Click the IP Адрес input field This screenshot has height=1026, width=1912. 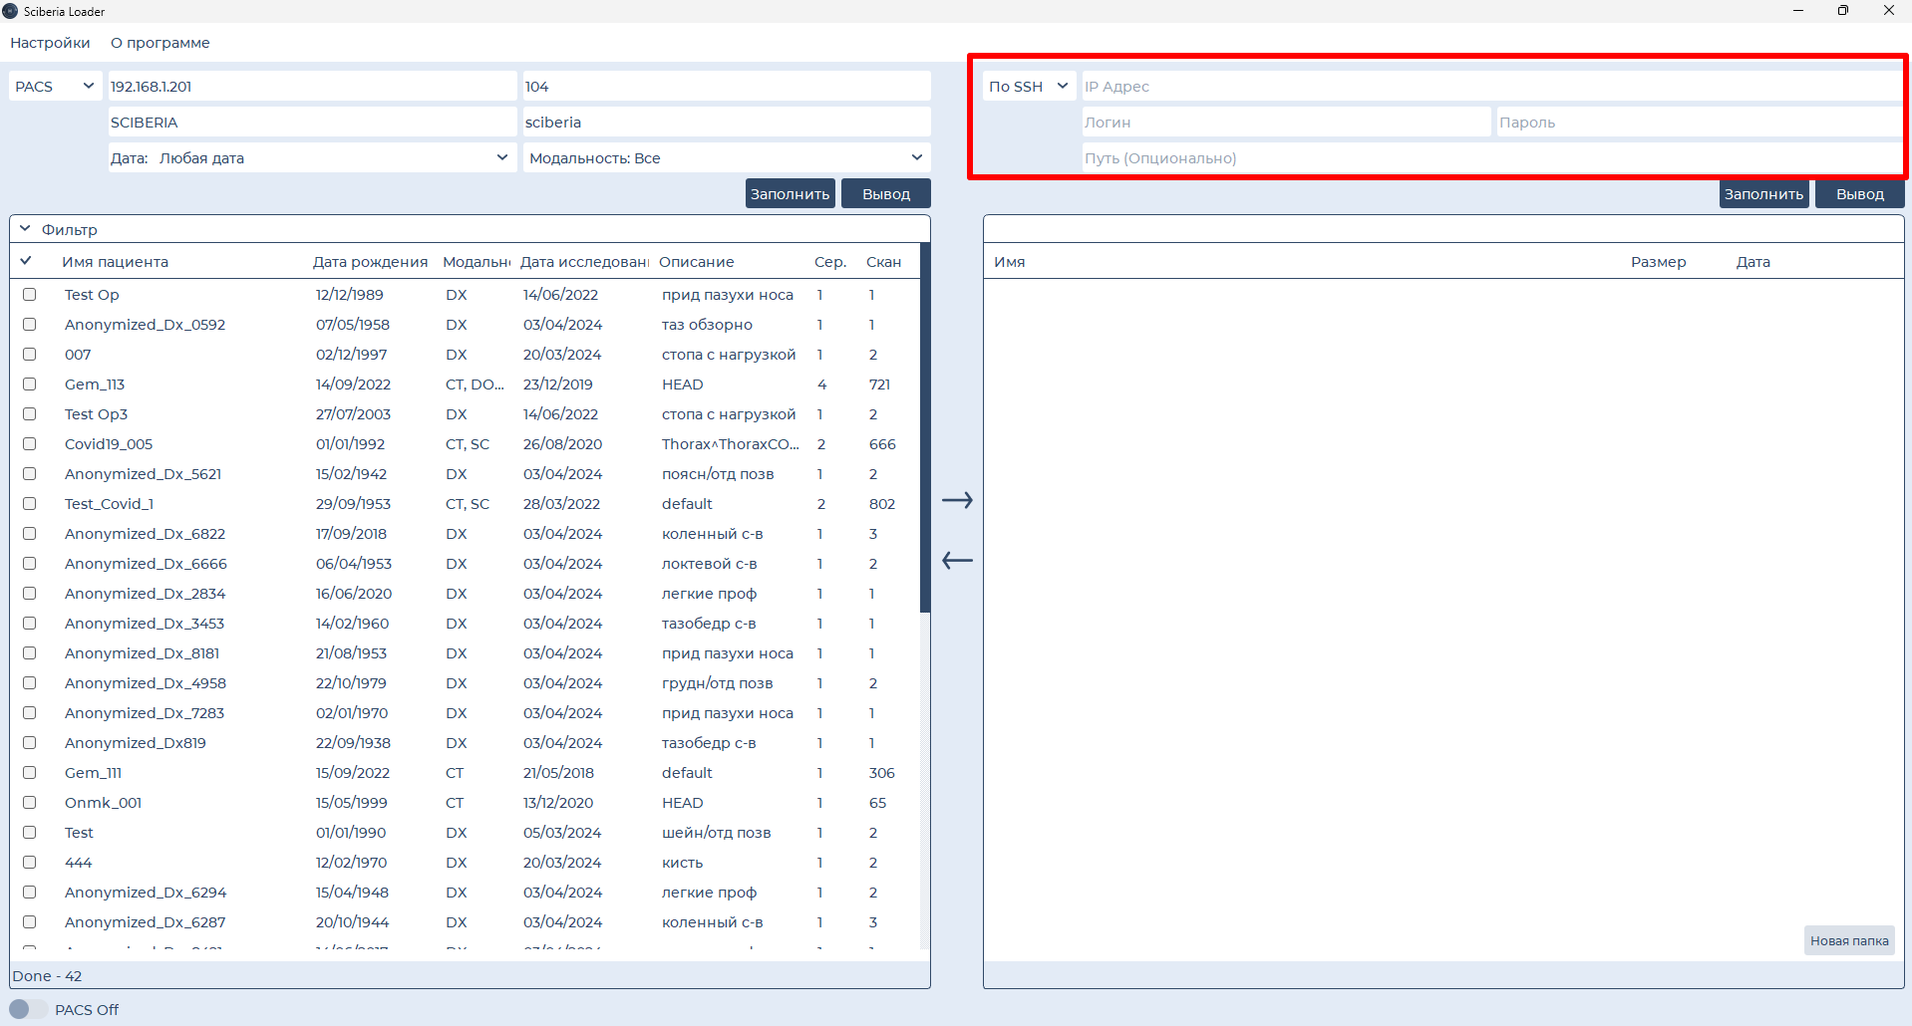[1492, 87]
